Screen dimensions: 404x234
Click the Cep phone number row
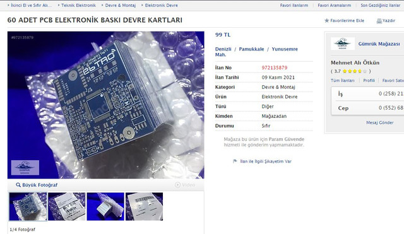tap(368, 108)
